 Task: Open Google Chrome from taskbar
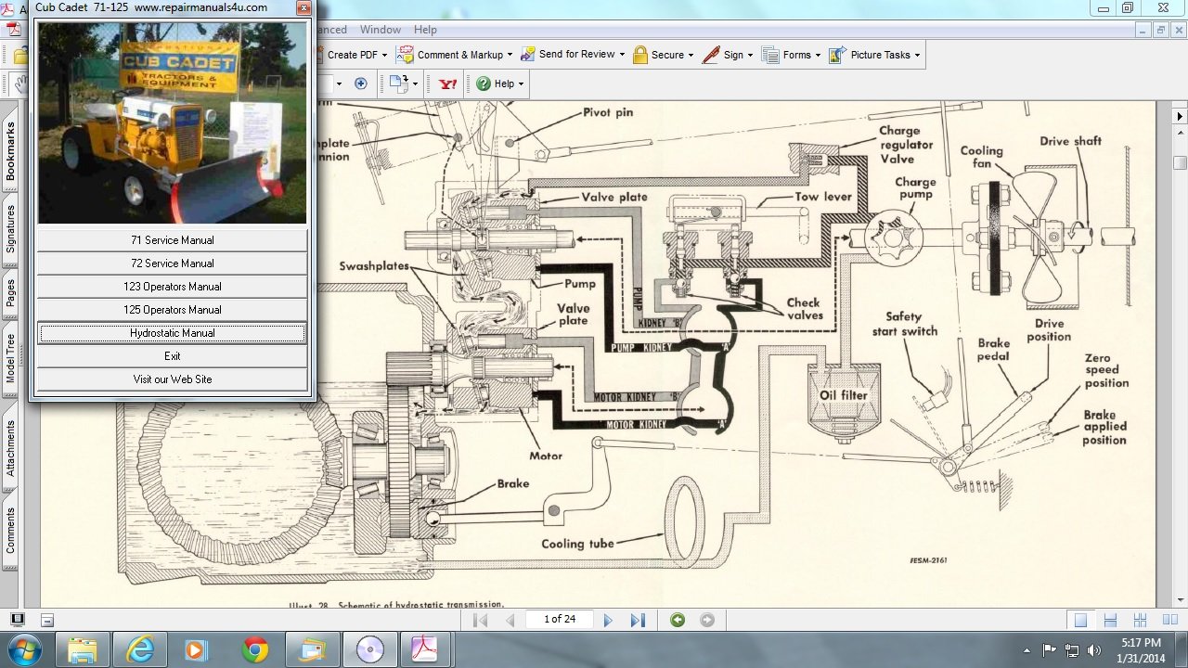pyautogui.click(x=255, y=649)
